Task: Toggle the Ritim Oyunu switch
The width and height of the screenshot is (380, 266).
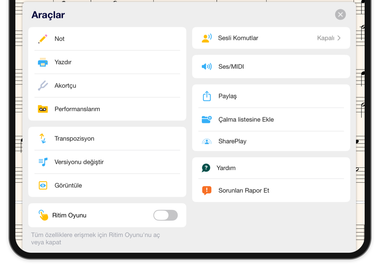Action: (166, 215)
